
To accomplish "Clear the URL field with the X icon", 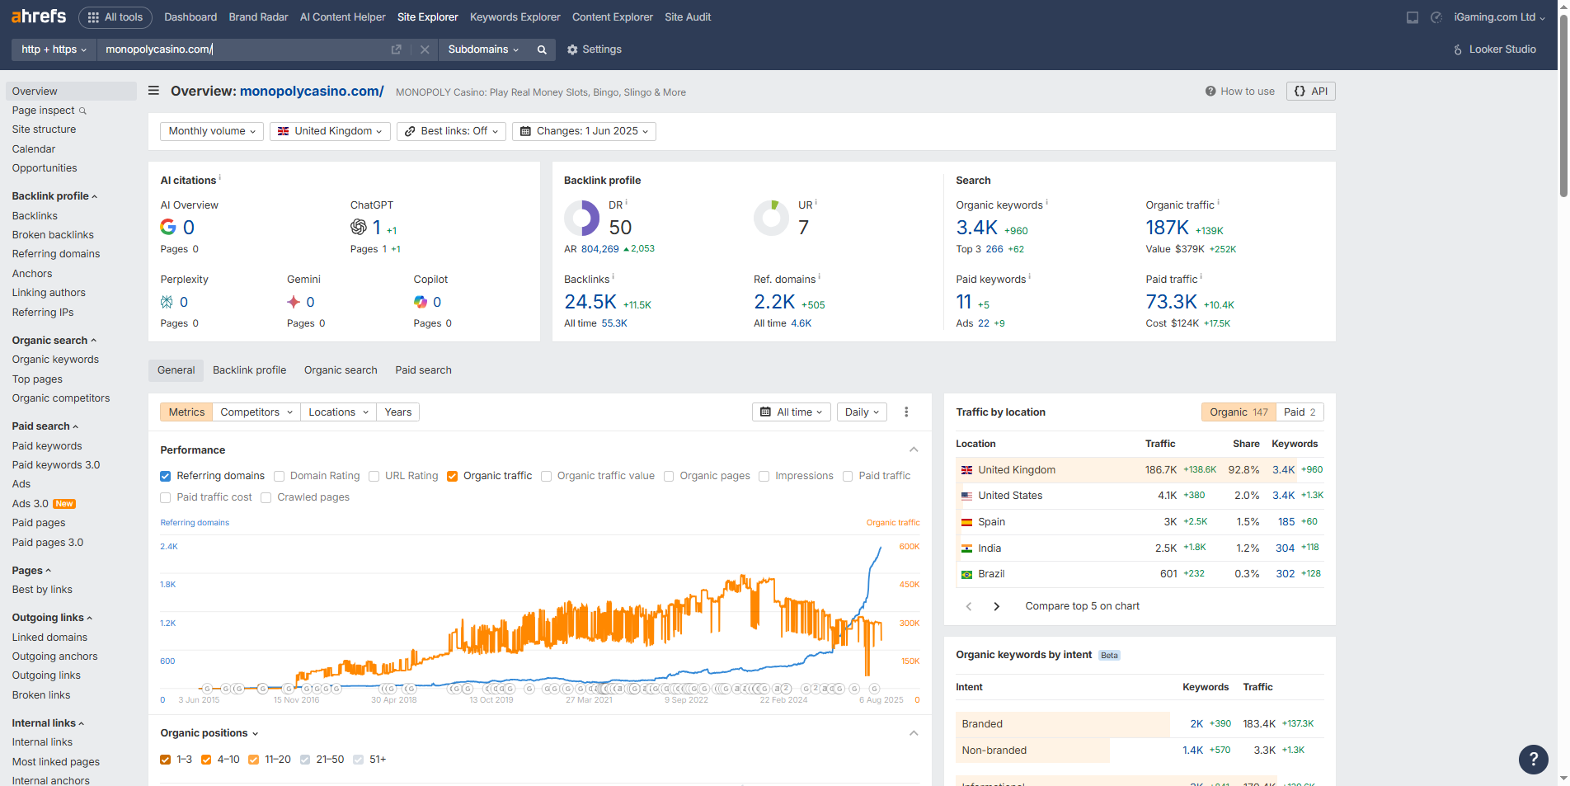I will tap(425, 49).
